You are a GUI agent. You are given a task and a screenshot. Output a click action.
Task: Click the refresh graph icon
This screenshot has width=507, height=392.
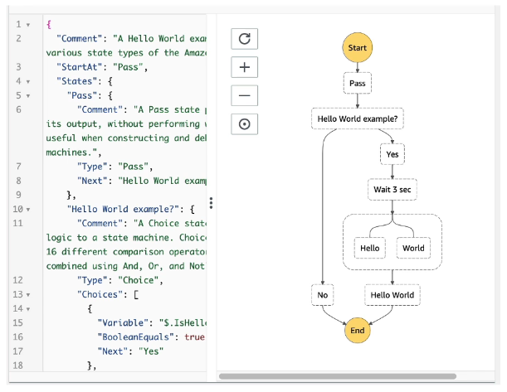pos(244,38)
